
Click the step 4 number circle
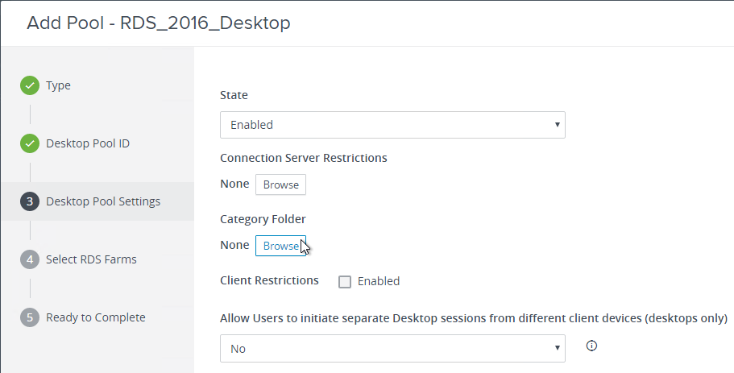pyautogui.click(x=30, y=259)
